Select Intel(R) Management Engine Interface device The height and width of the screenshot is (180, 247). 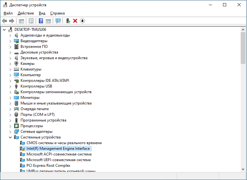[x=58, y=149]
